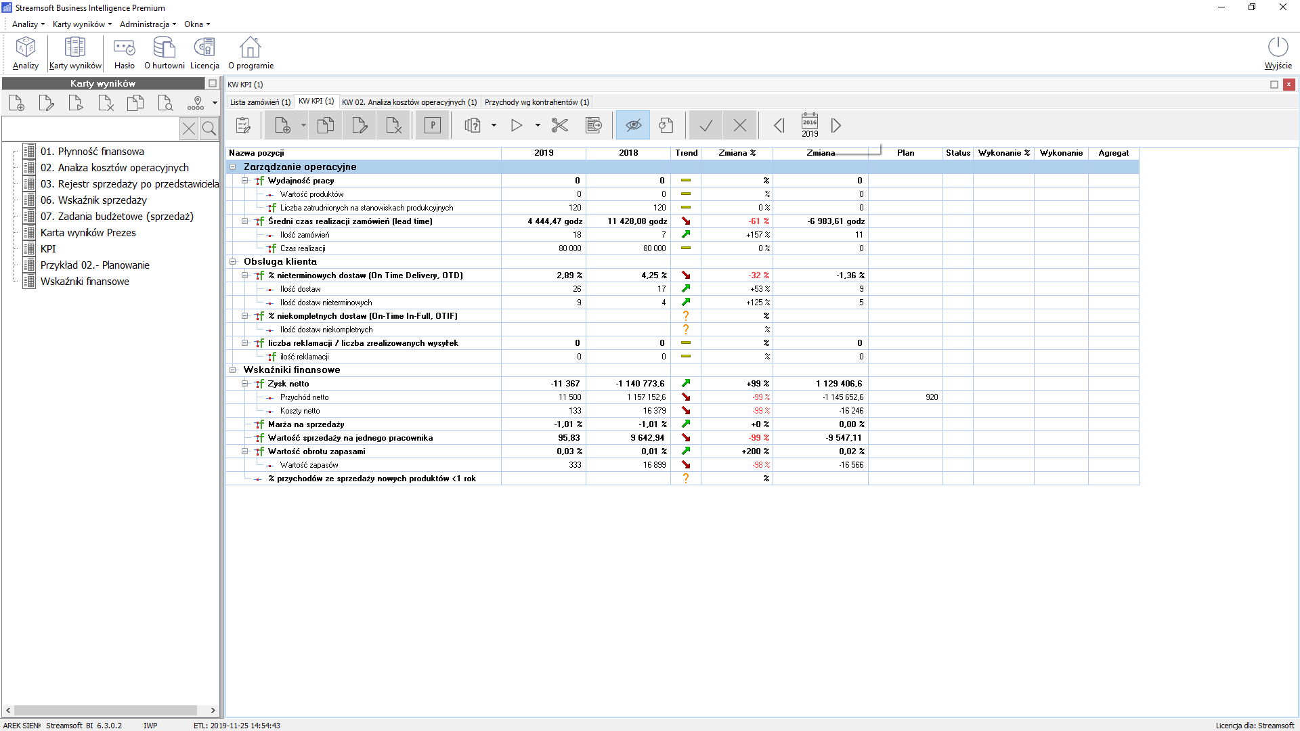Select 06. Wskaźnik sprzedaży scorecard

click(93, 200)
